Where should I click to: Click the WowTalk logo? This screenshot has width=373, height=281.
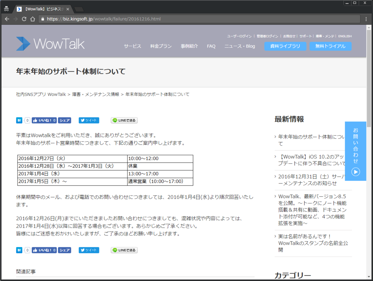(x=50, y=44)
